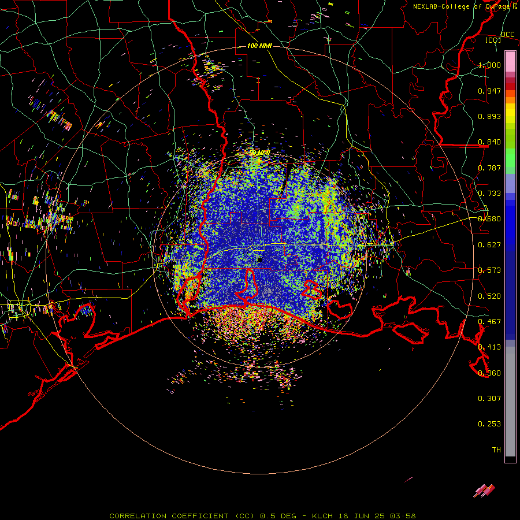Click the 0.413 scale value

pyautogui.click(x=489, y=347)
